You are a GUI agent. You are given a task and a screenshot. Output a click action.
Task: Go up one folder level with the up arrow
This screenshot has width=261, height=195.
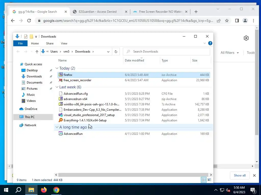click(37, 52)
